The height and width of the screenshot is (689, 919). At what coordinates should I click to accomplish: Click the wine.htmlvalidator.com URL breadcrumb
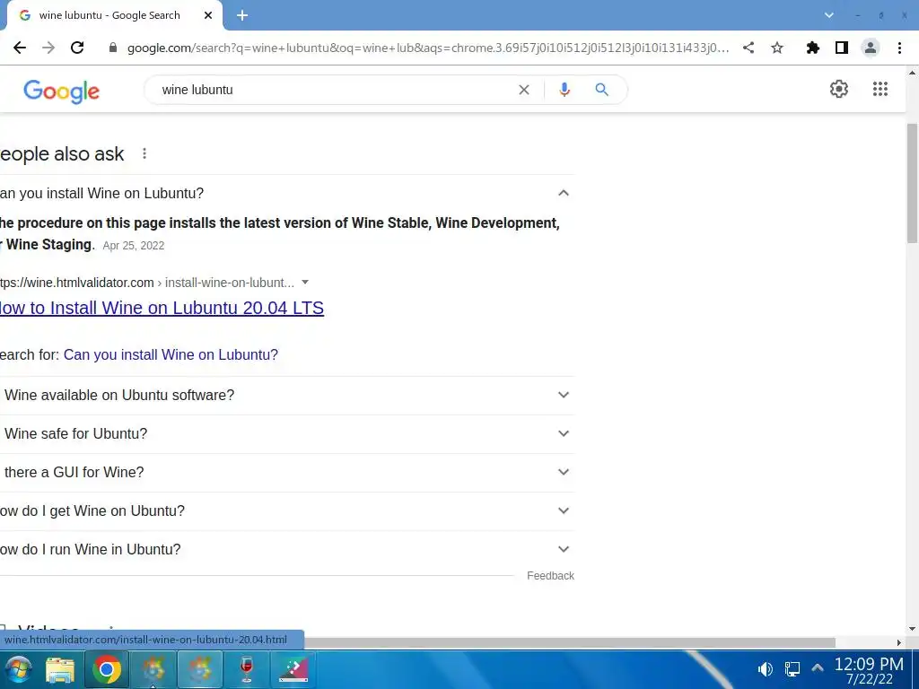[147, 283]
